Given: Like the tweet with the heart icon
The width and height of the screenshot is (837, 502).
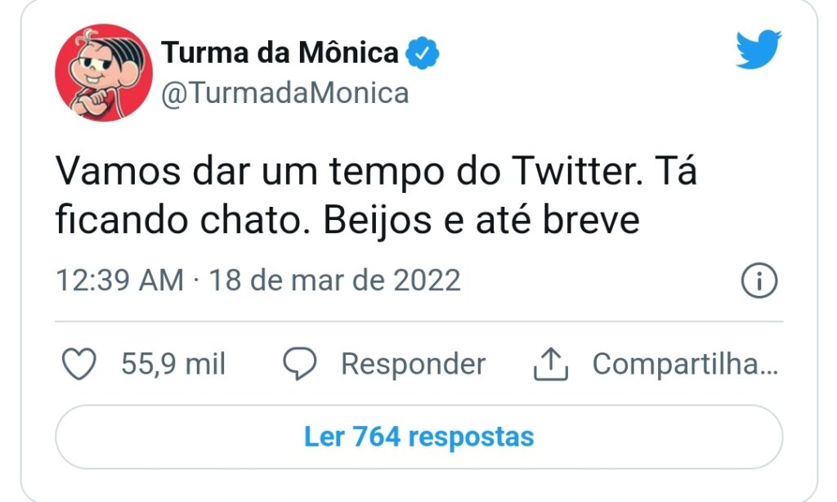Looking at the screenshot, I should point(79,365).
